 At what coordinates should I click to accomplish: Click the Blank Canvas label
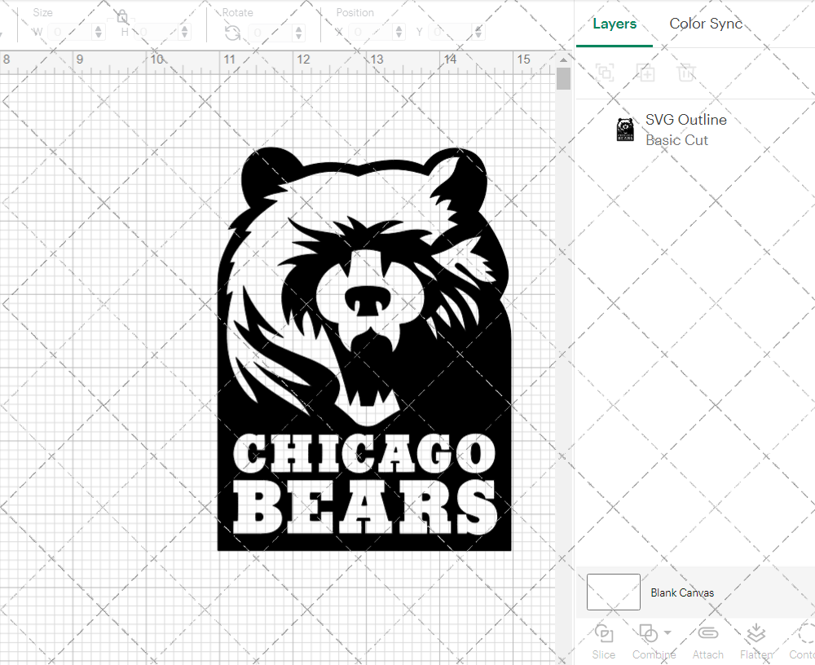tap(682, 592)
